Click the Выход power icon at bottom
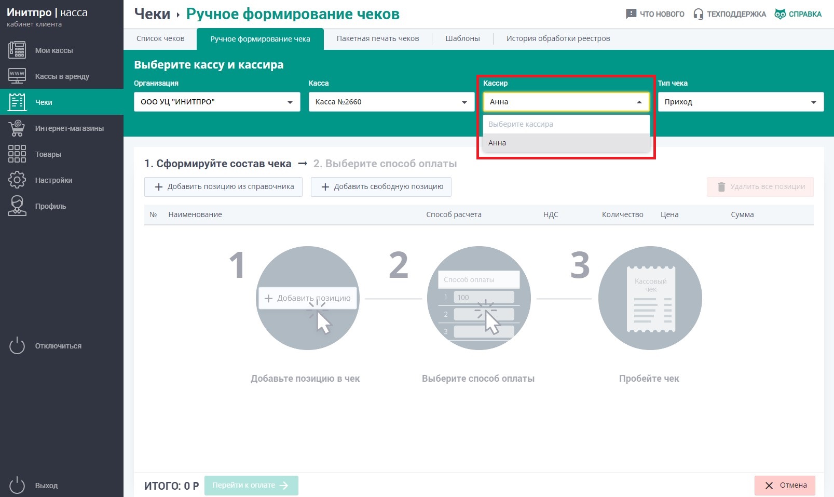Image resolution: width=834 pixels, height=497 pixels. (x=17, y=485)
